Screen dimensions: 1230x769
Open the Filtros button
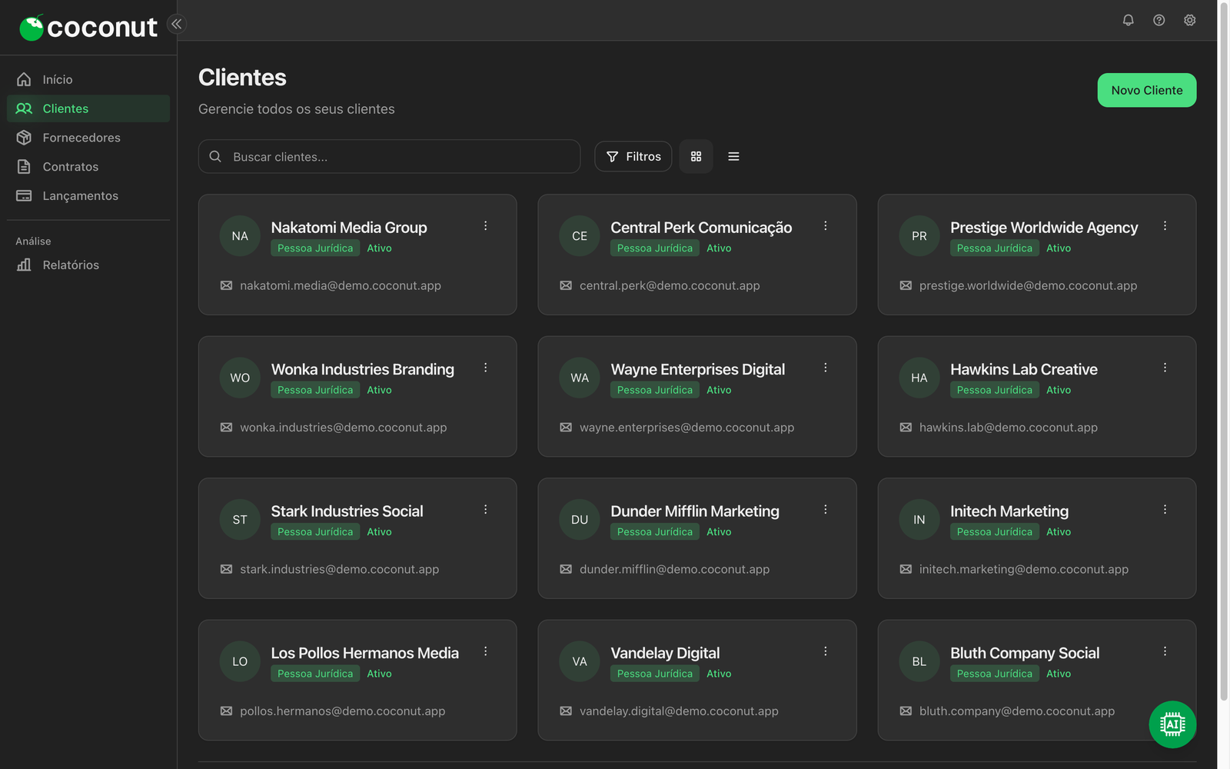633,156
